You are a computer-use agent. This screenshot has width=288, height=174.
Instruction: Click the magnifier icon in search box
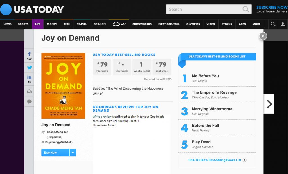point(246,9)
